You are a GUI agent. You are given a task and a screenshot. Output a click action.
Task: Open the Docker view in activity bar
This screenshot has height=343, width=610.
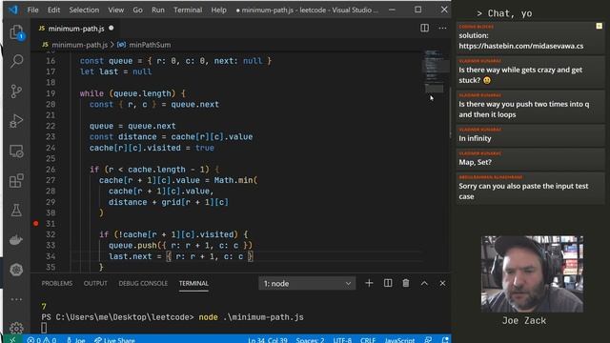pyautogui.click(x=16, y=240)
